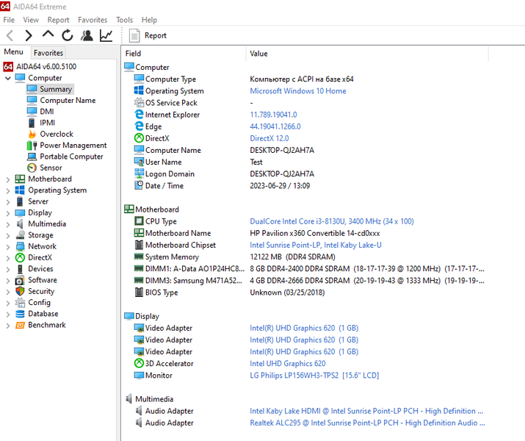This screenshot has height=441, width=525.
Task: Expand the Network tree node
Action: tap(7, 247)
